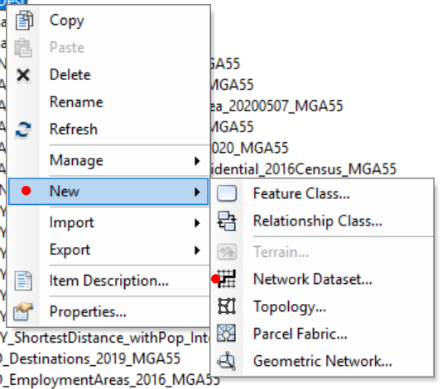Click the Properties hand icon

click(x=23, y=311)
